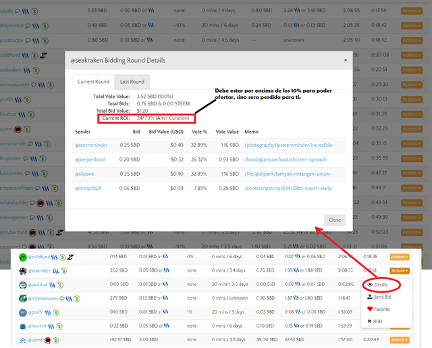The height and width of the screenshot is (348, 432).
Task: Open the /life/@silpank memo link
Action: click(x=288, y=174)
